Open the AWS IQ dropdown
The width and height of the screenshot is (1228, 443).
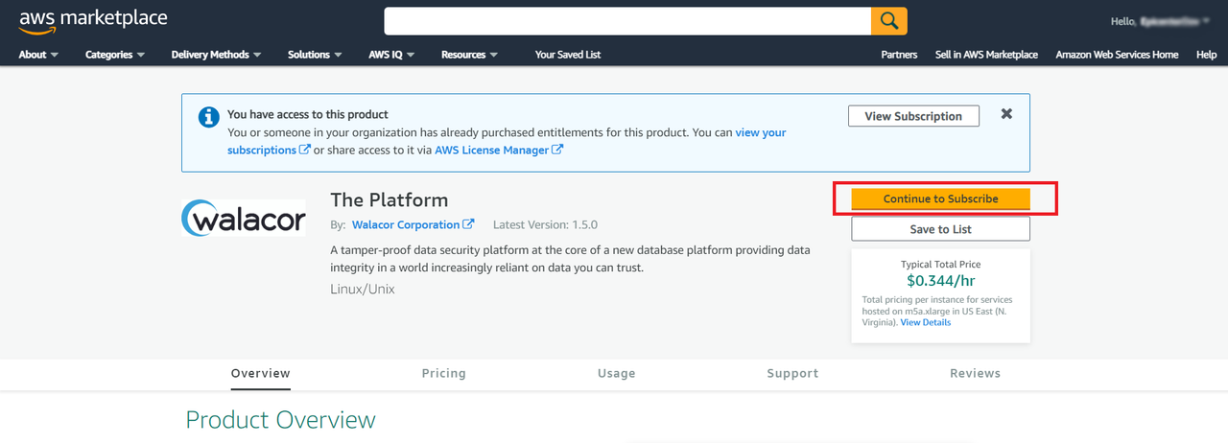[391, 55]
